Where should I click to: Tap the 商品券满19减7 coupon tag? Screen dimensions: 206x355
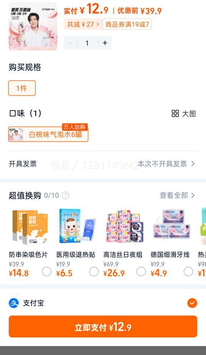click(x=127, y=24)
